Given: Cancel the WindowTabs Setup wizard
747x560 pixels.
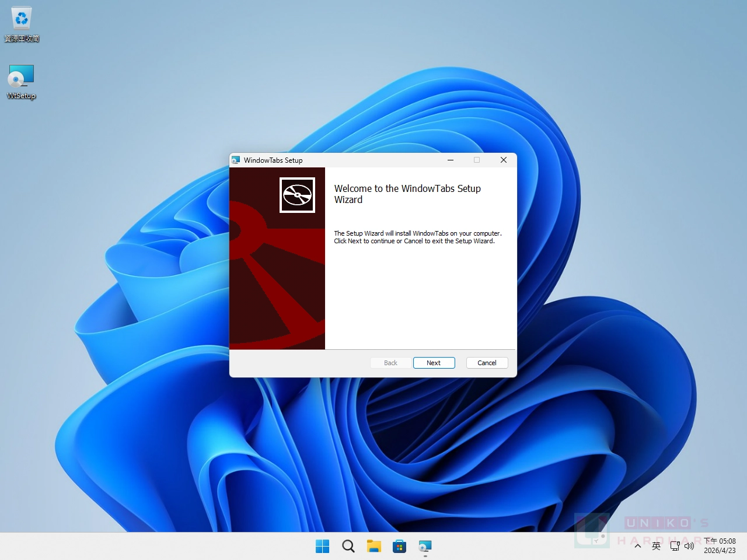Looking at the screenshot, I should pyautogui.click(x=487, y=363).
